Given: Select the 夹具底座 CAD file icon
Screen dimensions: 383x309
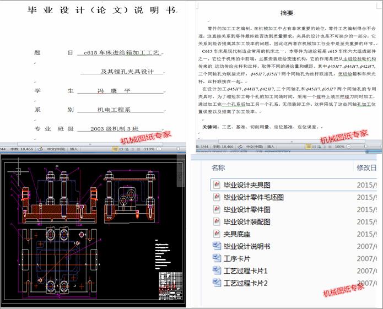Looking at the screenshot, I should 216,234.
